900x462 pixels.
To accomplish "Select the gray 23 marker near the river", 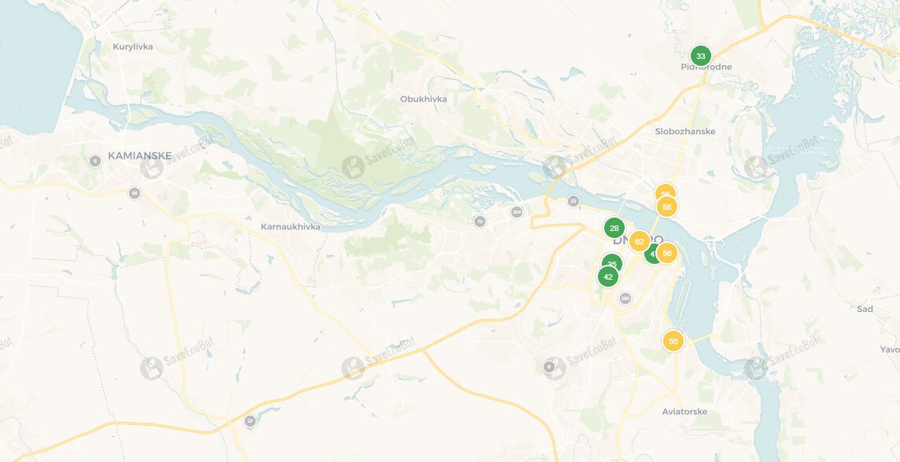I will pos(573,200).
